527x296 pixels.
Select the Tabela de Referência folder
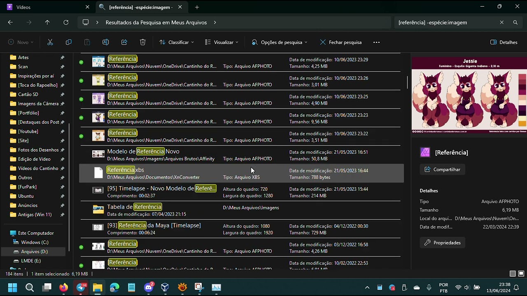tap(241, 210)
